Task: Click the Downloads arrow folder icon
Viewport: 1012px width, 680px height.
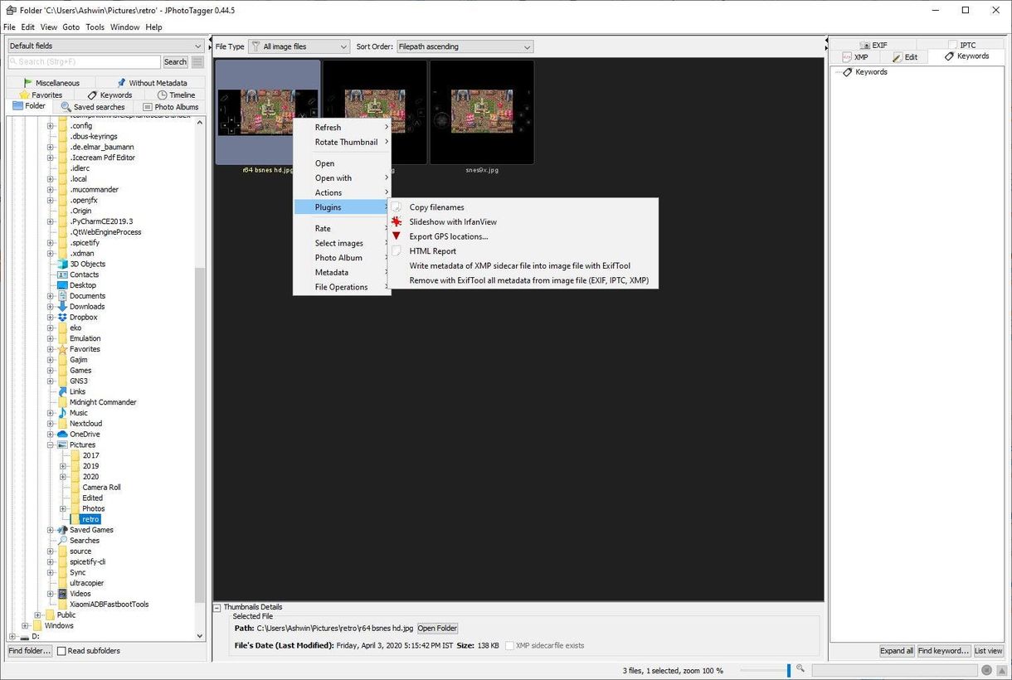Action: (62, 307)
